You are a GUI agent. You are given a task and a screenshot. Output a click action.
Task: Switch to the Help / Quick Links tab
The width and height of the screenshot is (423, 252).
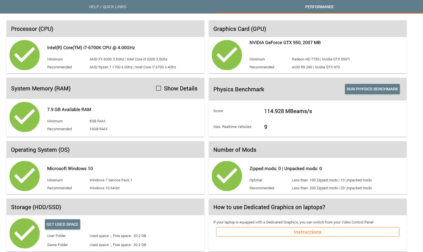[x=108, y=7]
